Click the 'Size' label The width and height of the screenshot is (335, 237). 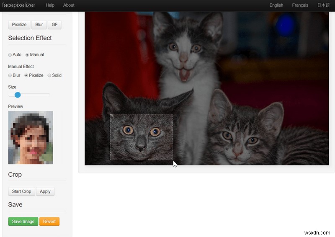(x=12, y=87)
